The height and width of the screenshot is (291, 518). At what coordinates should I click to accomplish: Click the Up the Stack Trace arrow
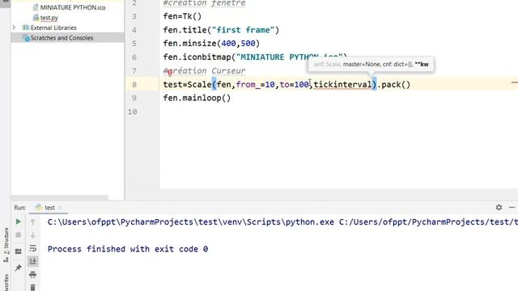[32, 221]
